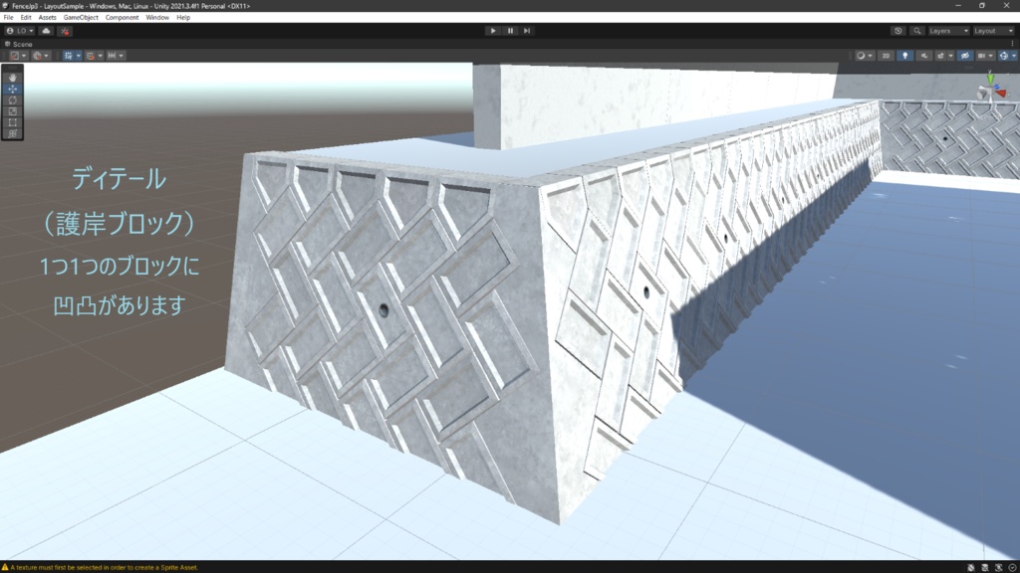Toggle scene audio speaker
This screenshot has height=573, width=1020.
coord(924,56)
